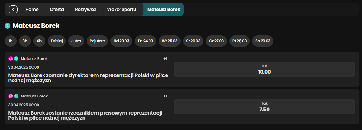Click pink icon in first bet row
The height and width of the screenshot is (130, 362).
[11, 59]
